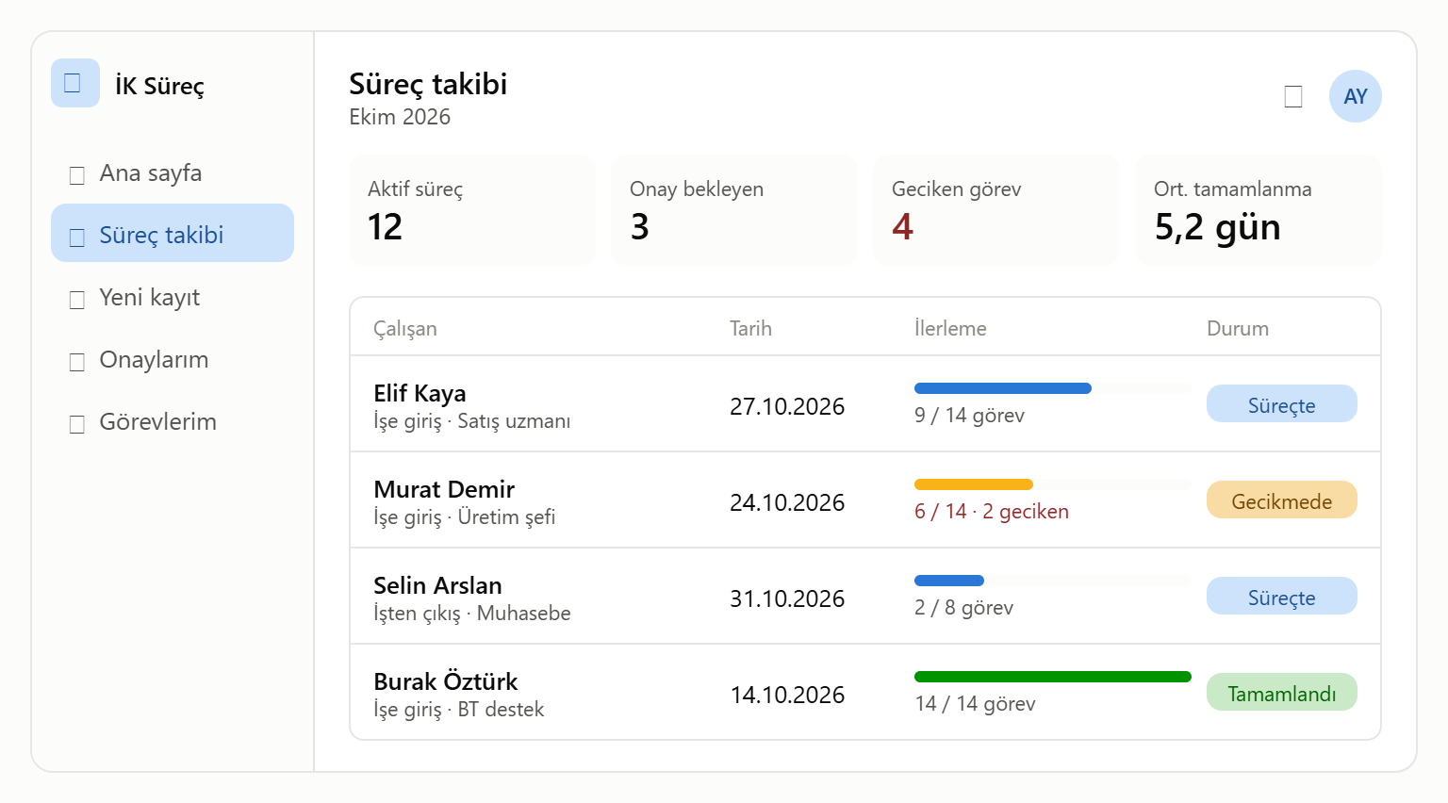The width and height of the screenshot is (1448, 803).
Task: Click date 31.10.2026
Action: tap(787, 598)
